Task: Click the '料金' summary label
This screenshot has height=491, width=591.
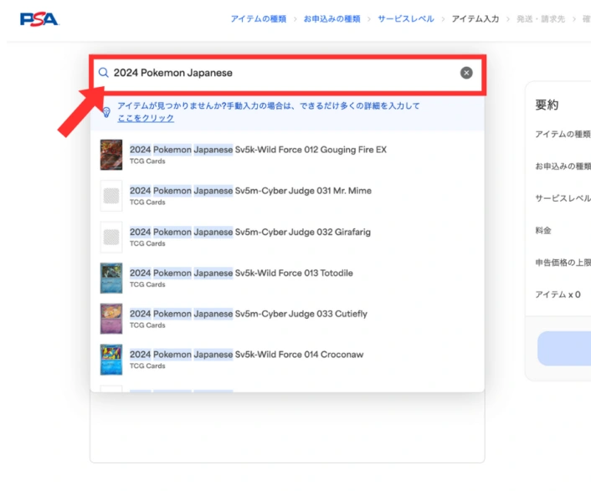Action: tap(543, 230)
